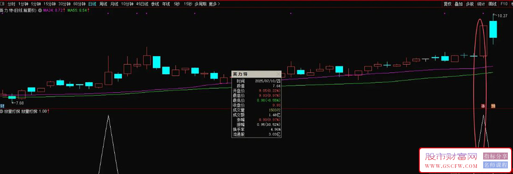513x174 pixels.
Task: Click the 最低价 8.98 row
Action: (256, 100)
